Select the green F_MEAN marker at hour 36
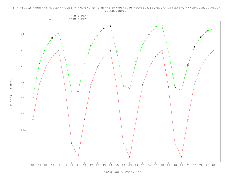The width and height of the screenshot is (233, 180). point(110,26)
